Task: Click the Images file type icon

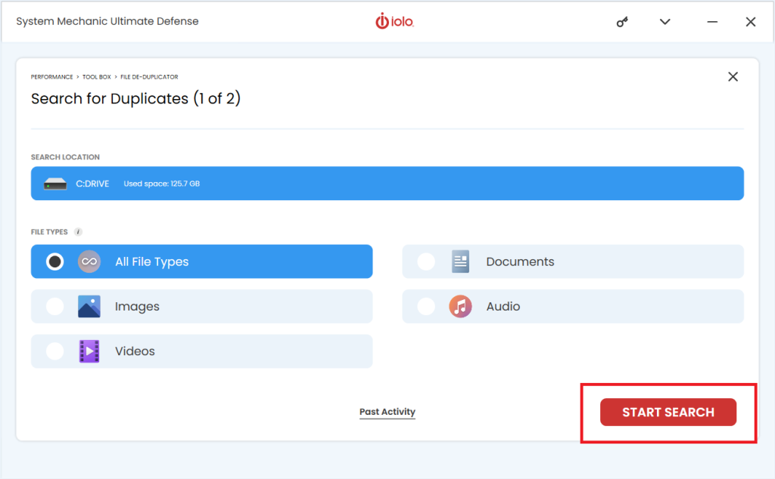Action: pos(89,306)
